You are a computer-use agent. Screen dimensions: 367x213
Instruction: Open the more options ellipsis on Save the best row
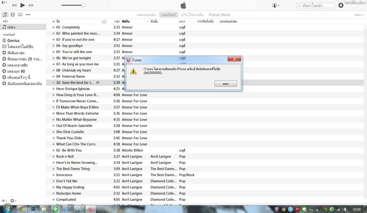98,82
